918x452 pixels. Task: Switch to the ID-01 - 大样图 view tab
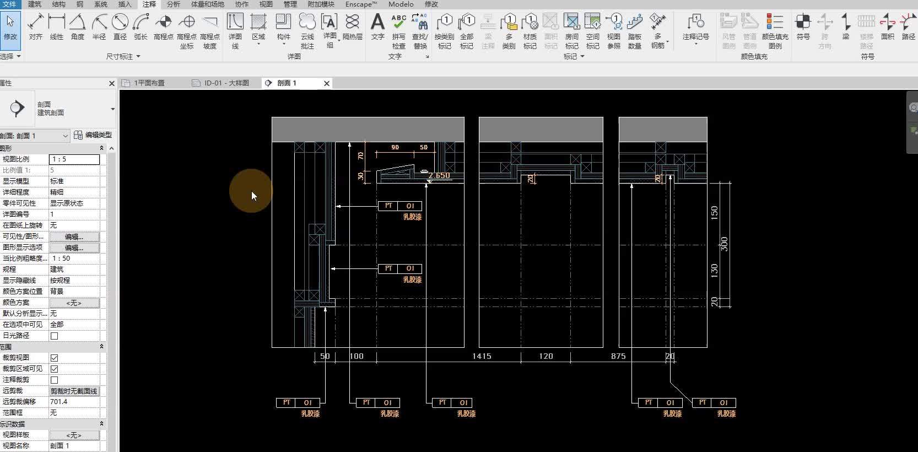[x=226, y=83]
